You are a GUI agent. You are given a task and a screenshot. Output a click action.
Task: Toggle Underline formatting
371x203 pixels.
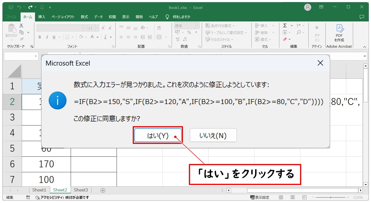(x=54, y=37)
